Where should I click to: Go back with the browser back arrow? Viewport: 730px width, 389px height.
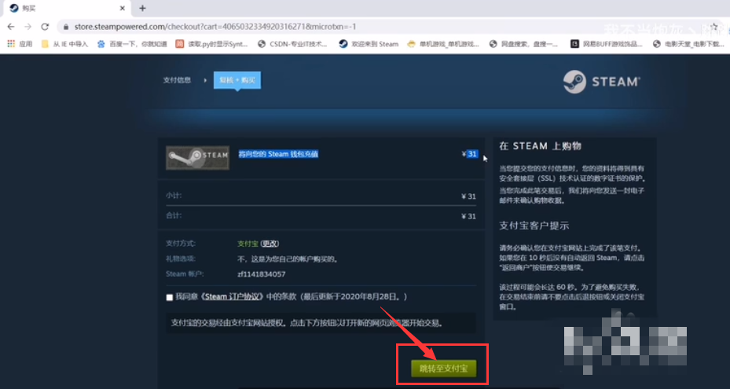coord(11,27)
